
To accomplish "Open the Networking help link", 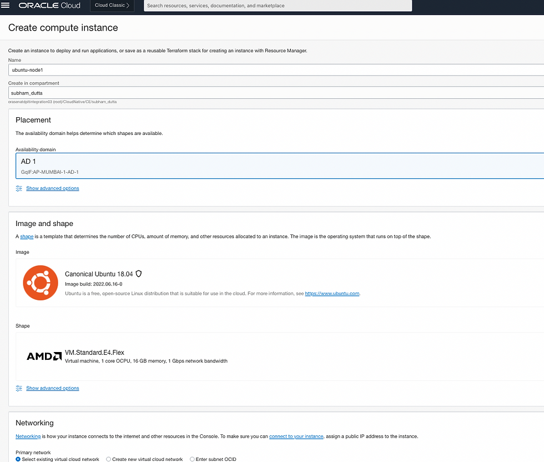I will [x=28, y=436].
